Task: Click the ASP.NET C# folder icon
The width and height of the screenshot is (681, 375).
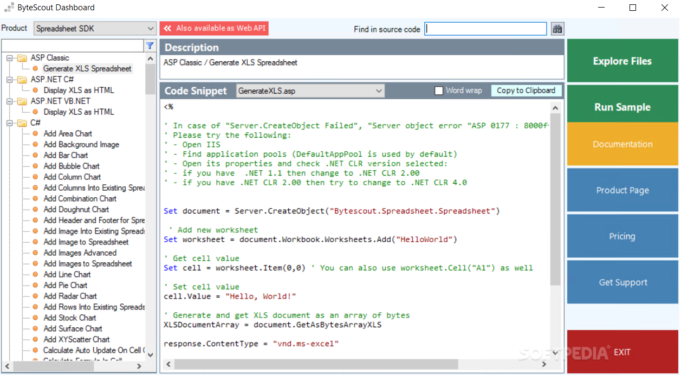Action: point(22,80)
